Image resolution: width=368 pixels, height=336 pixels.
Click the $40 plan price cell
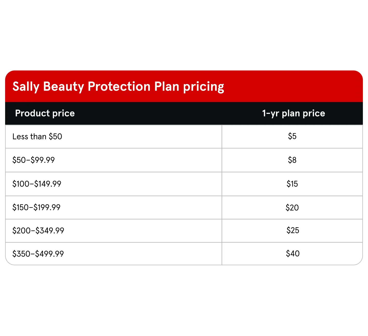(293, 253)
